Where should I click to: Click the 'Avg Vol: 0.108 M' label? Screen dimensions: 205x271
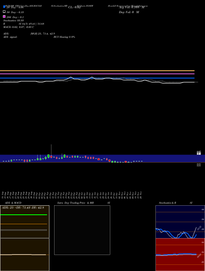(x=132, y=7)
